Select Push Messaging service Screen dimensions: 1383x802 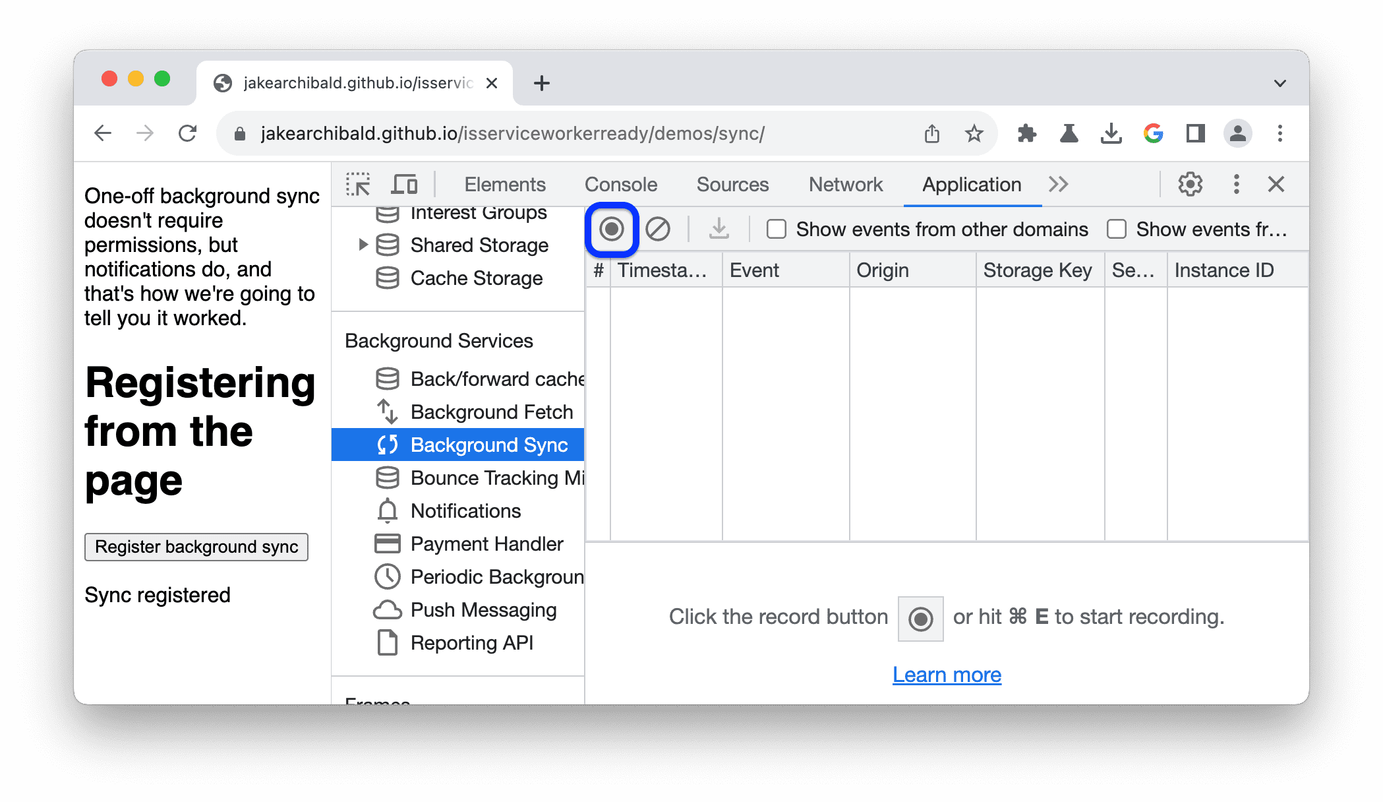(x=482, y=609)
